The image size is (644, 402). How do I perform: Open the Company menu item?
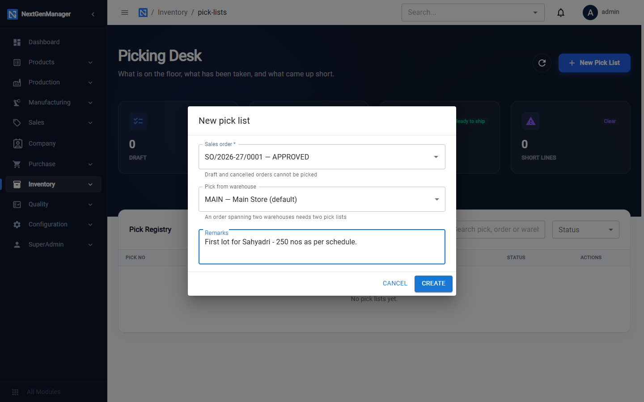pos(54,143)
